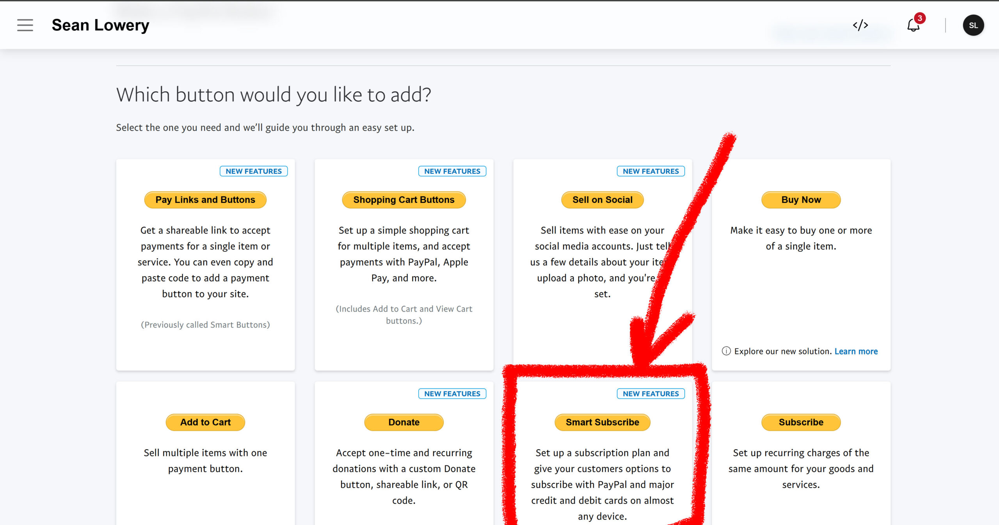Open the notifications bell icon
Image resolution: width=999 pixels, height=525 pixels.
pyautogui.click(x=913, y=26)
